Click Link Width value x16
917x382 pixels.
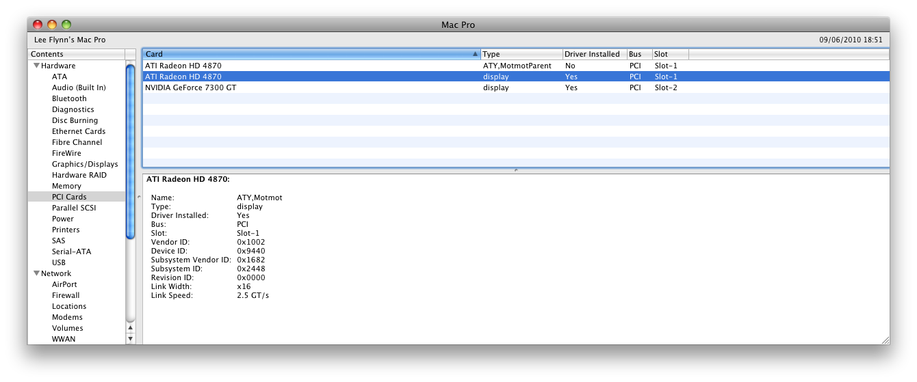point(244,286)
